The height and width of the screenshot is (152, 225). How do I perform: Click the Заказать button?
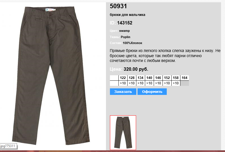pos(123,91)
